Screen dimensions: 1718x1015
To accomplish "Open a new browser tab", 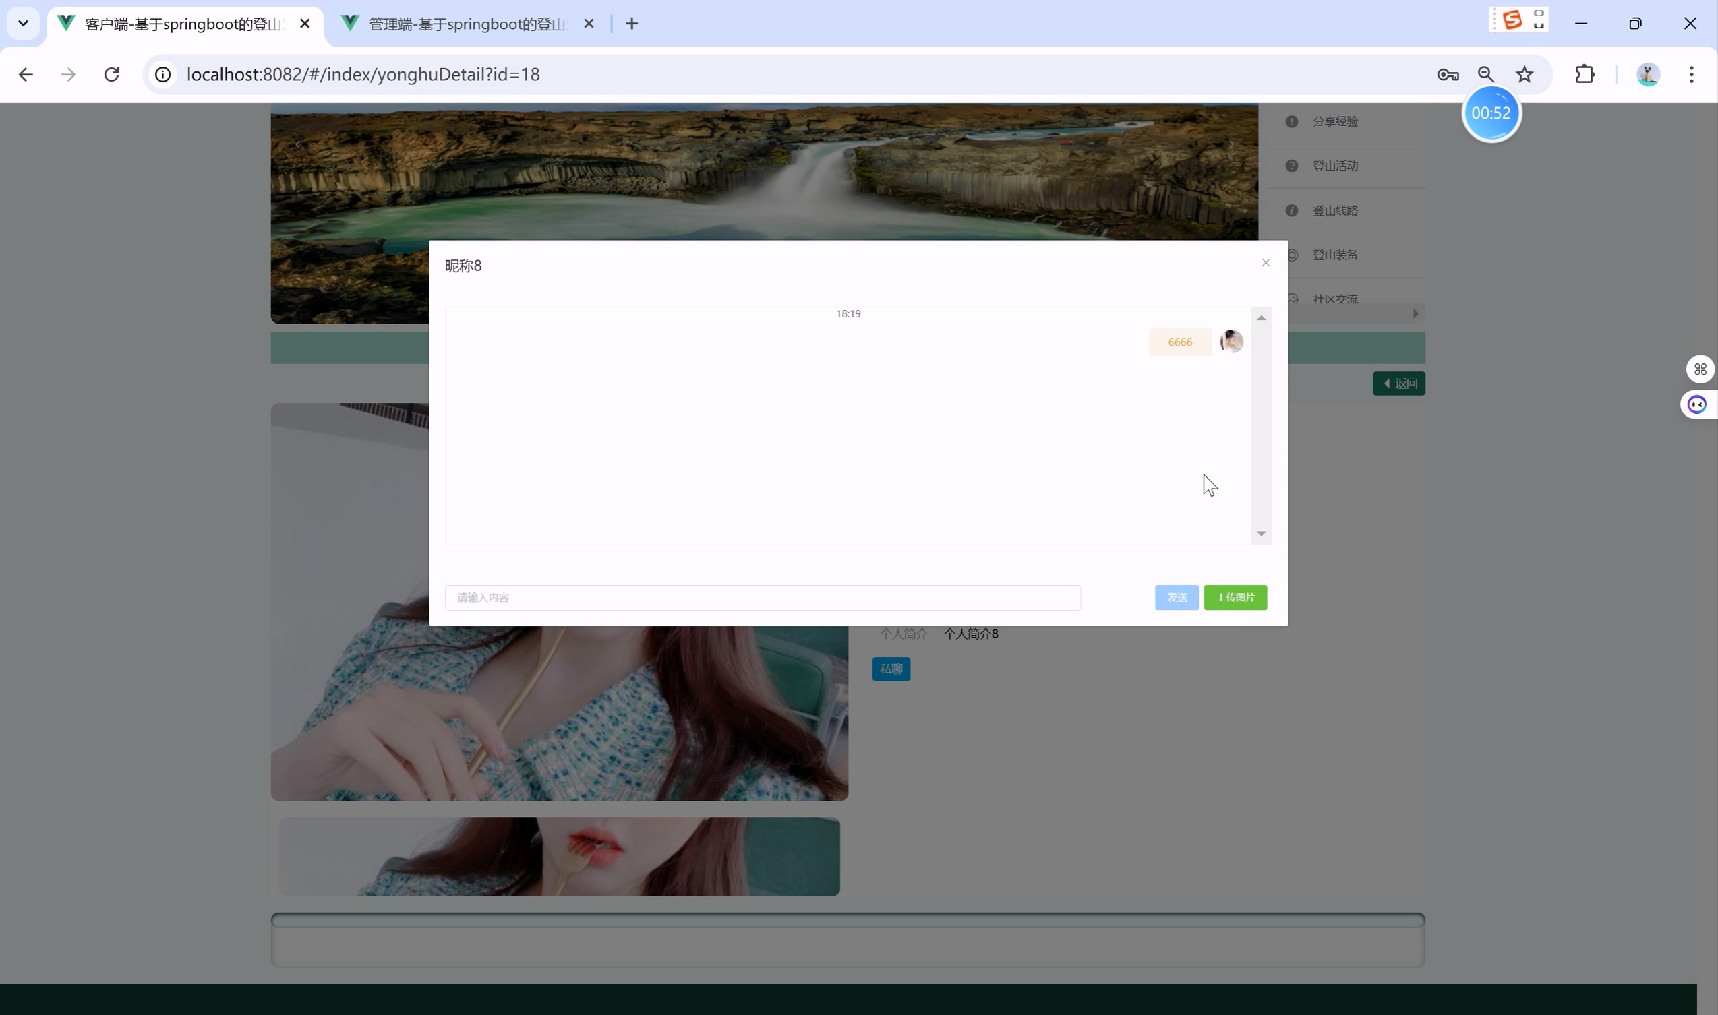I will tap(632, 24).
